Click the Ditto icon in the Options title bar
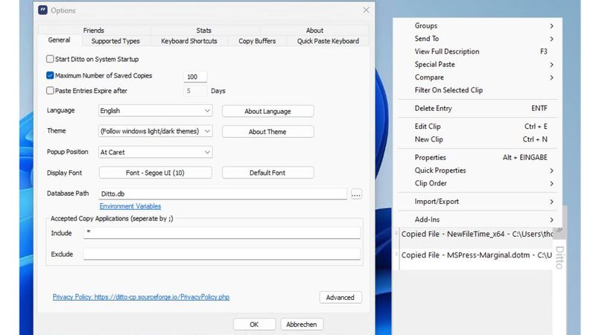The width and height of the screenshot is (596, 335). pos(42,10)
